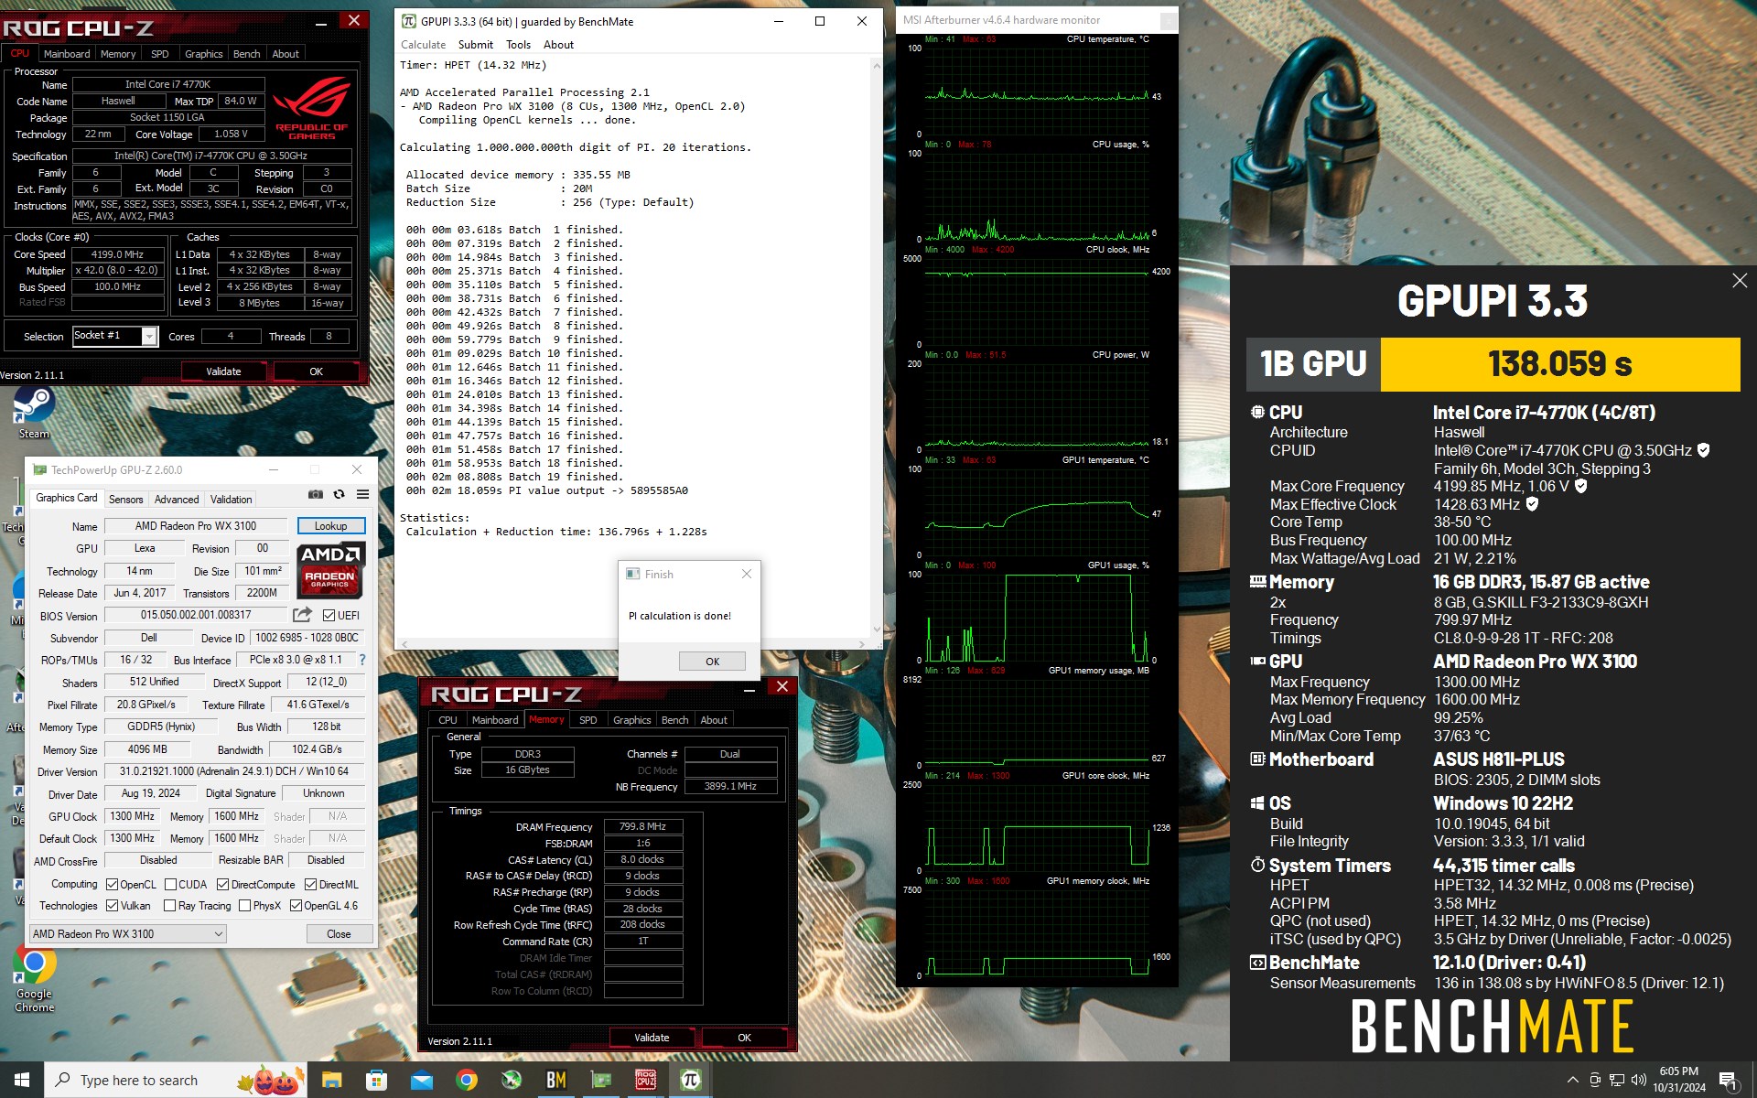Open GPU selector dropdown AMD Radeon Pro WX 3100
Image resolution: width=1757 pixels, height=1098 pixels.
(127, 934)
